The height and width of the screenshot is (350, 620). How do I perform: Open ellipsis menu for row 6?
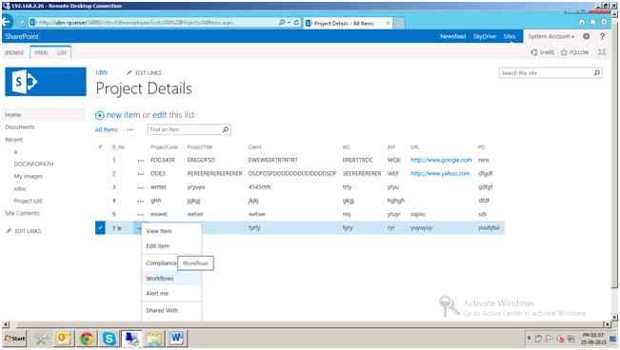coord(140,215)
